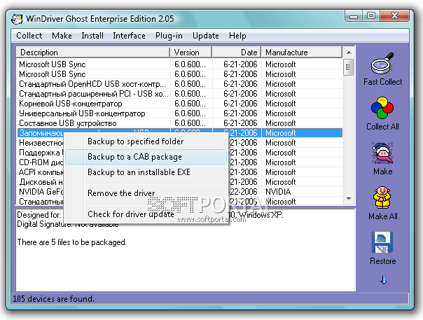This screenshot has width=423, height=320.
Task: Select the Стандартный расширенный PCI - USB row
Action: coord(179,94)
